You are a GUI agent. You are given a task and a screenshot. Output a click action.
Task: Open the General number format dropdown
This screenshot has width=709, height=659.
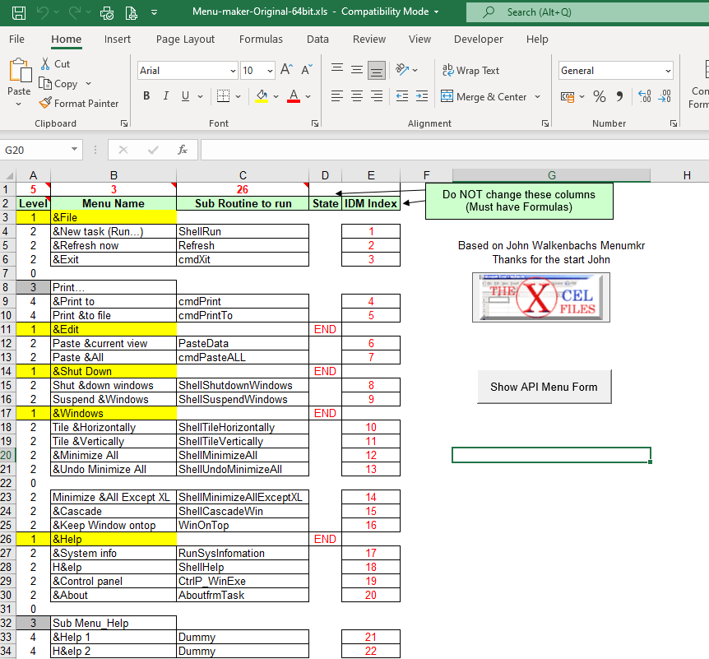click(x=668, y=71)
